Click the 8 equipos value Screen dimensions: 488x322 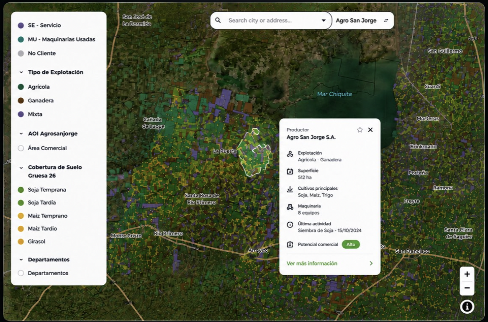point(308,213)
